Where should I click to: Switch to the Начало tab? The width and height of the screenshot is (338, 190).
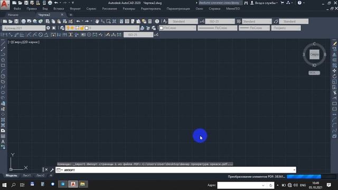click(x=13, y=15)
